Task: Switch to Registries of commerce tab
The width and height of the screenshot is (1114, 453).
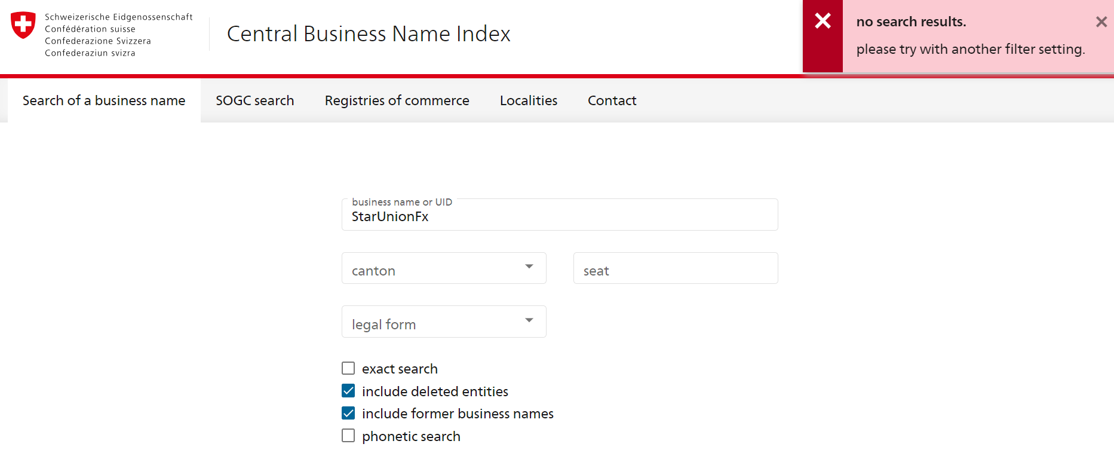Action: 397,100
